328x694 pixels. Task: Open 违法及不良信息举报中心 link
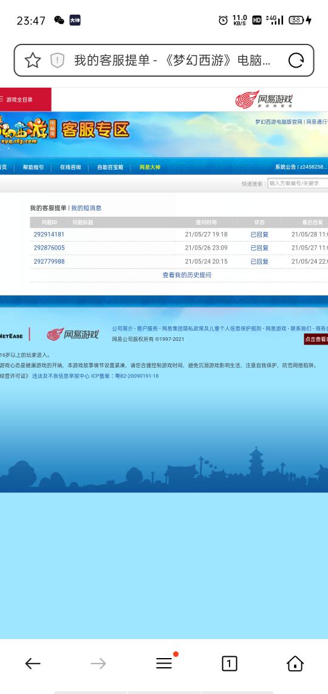point(61,376)
